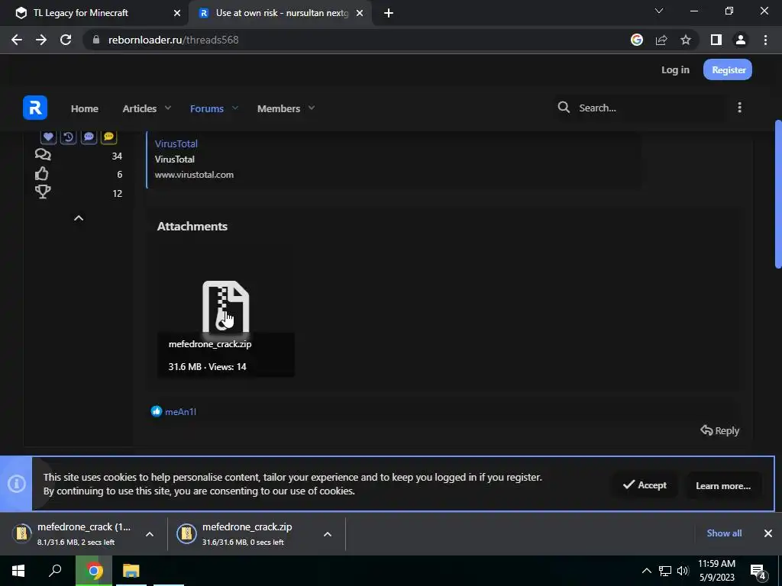The width and height of the screenshot is (782, 586).
Task: Click the Chrome forward arrow
Action: (x=41, y=40)
